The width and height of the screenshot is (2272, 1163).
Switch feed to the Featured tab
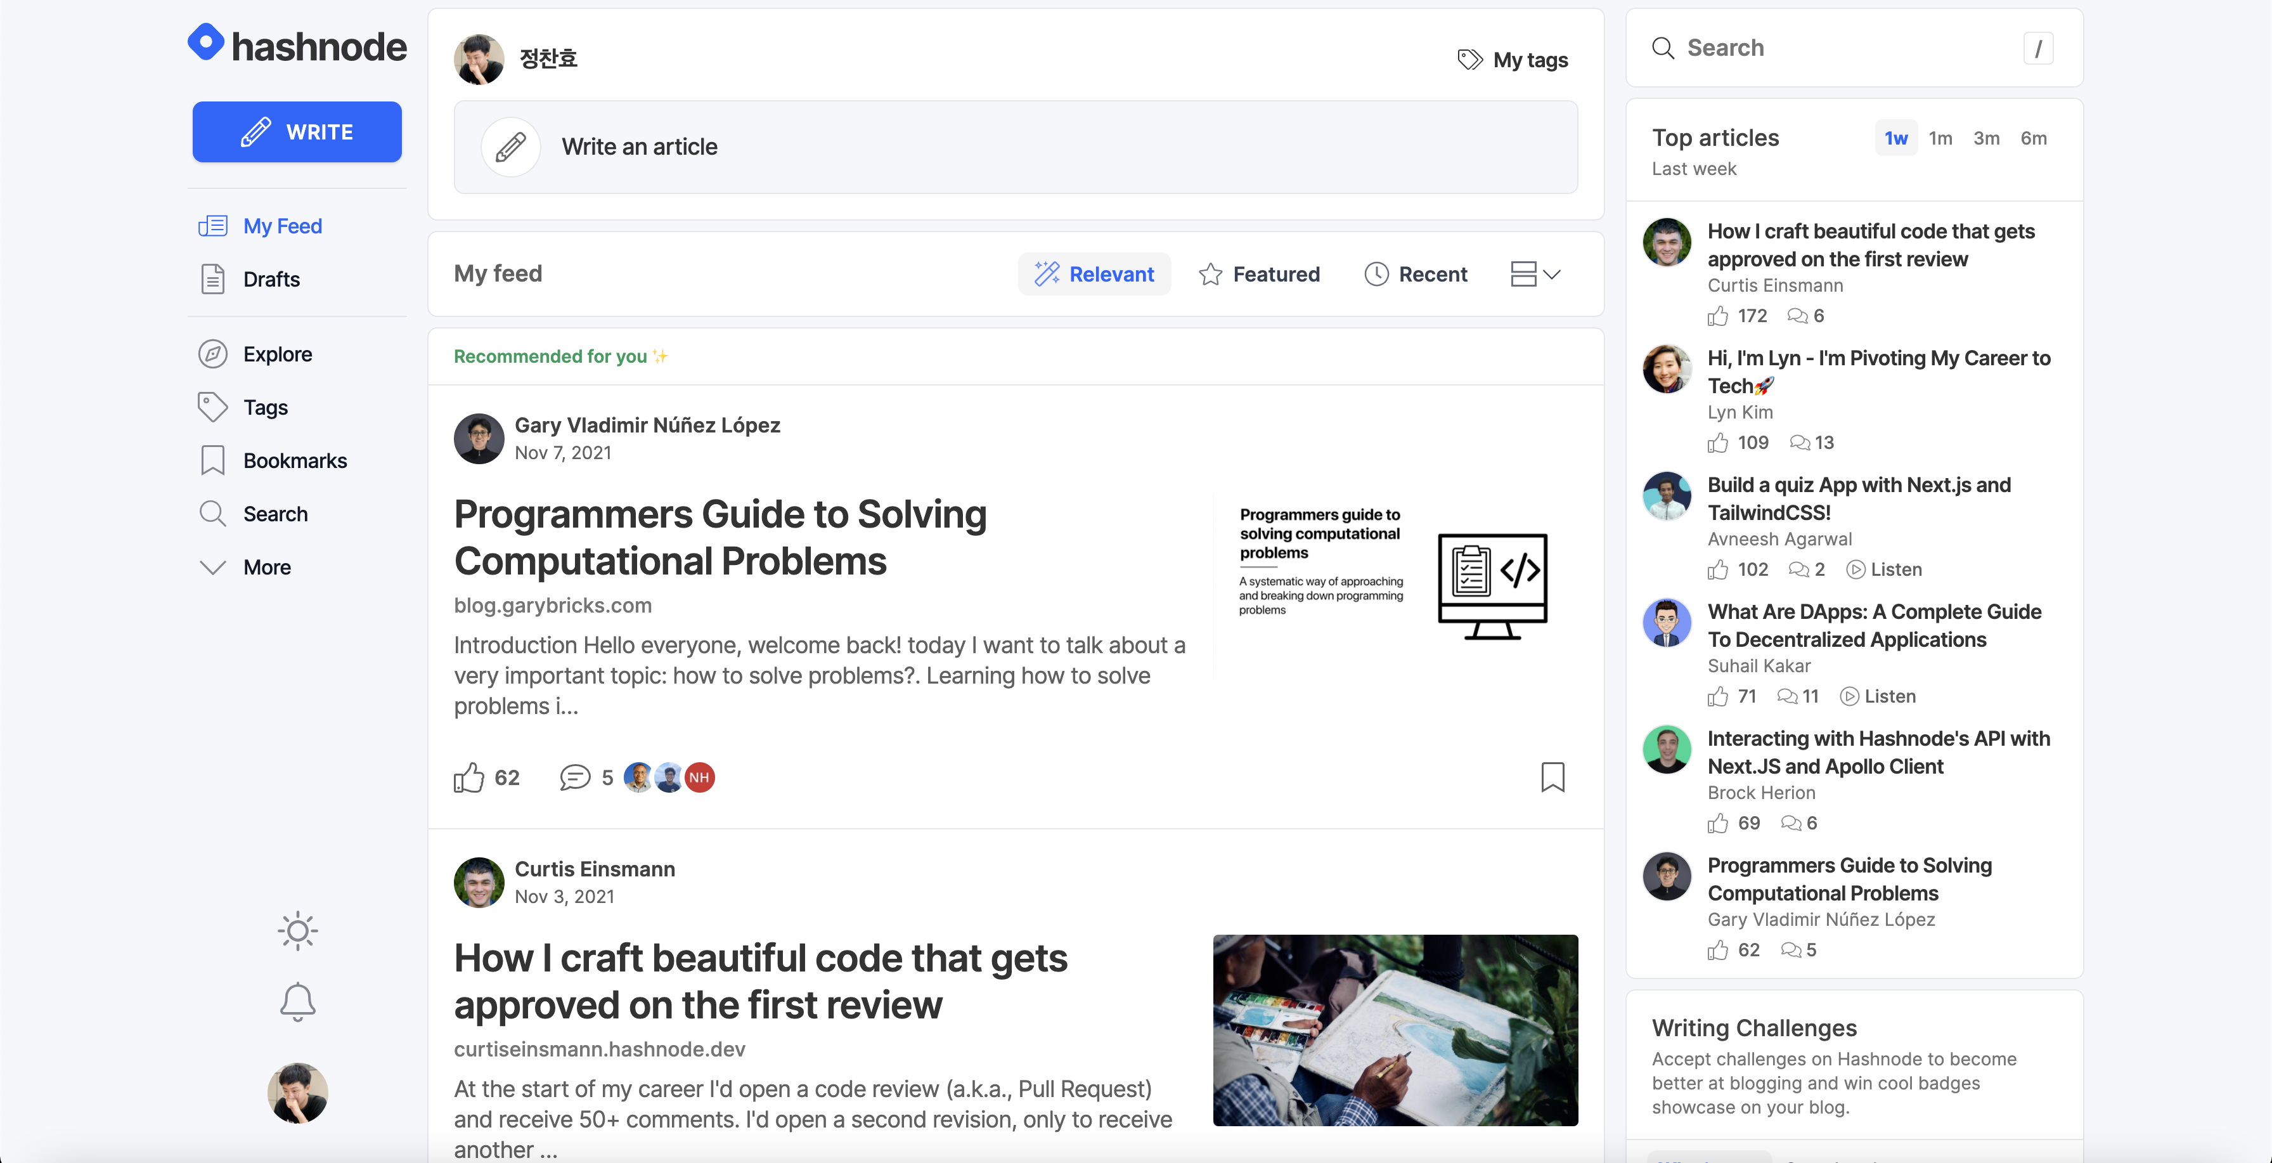(1258, 273)
